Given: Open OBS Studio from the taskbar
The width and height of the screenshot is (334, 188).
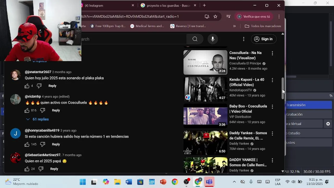Looking at the screenshot, I should [186, 182].
